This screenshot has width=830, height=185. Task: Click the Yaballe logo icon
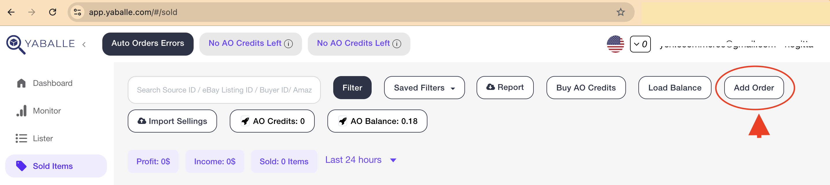tap(15, 44)
